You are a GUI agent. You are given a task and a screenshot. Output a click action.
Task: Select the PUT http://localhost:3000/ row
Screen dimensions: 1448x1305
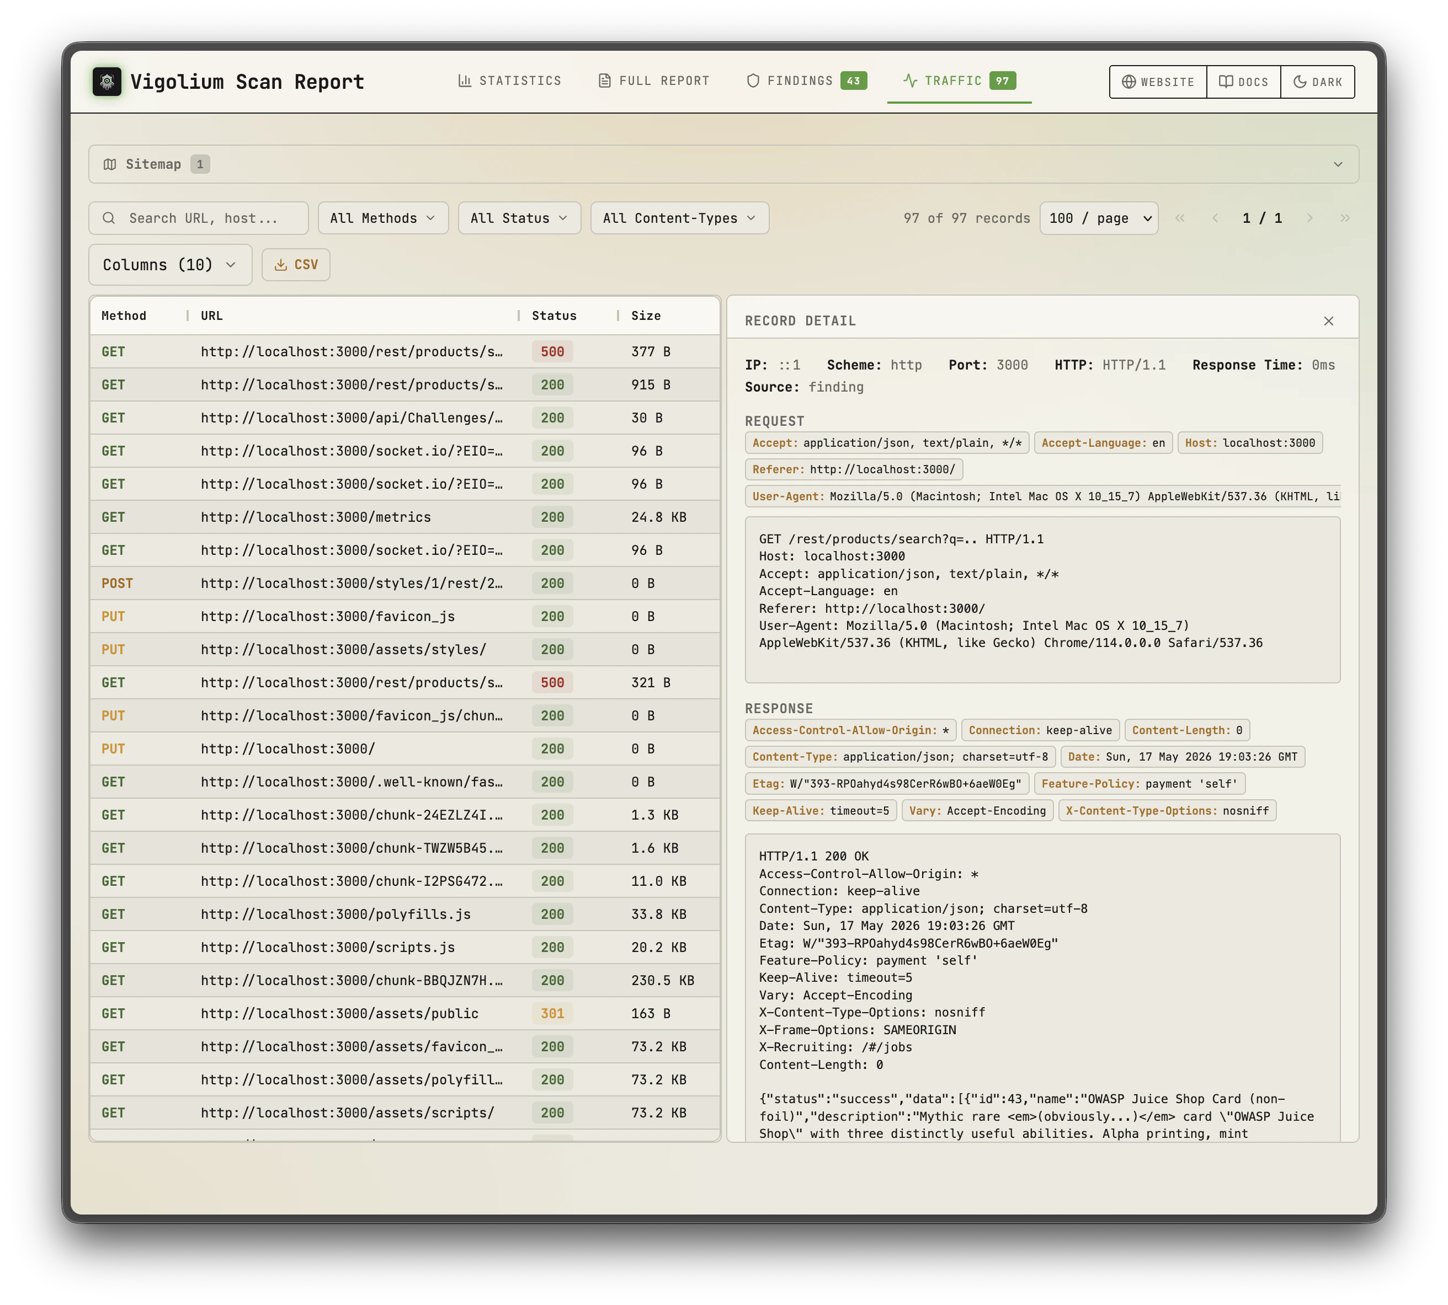tap(404, 748)
